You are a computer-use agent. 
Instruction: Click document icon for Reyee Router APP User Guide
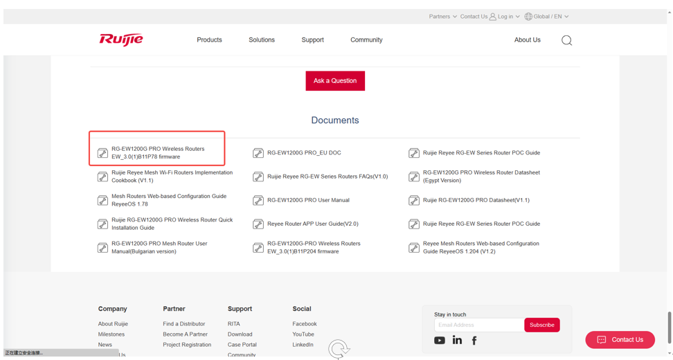pos(258,224)
